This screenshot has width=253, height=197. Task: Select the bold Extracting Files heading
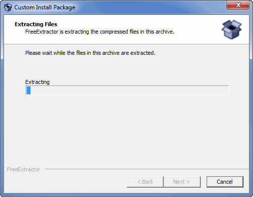click(x=36, y=24)
